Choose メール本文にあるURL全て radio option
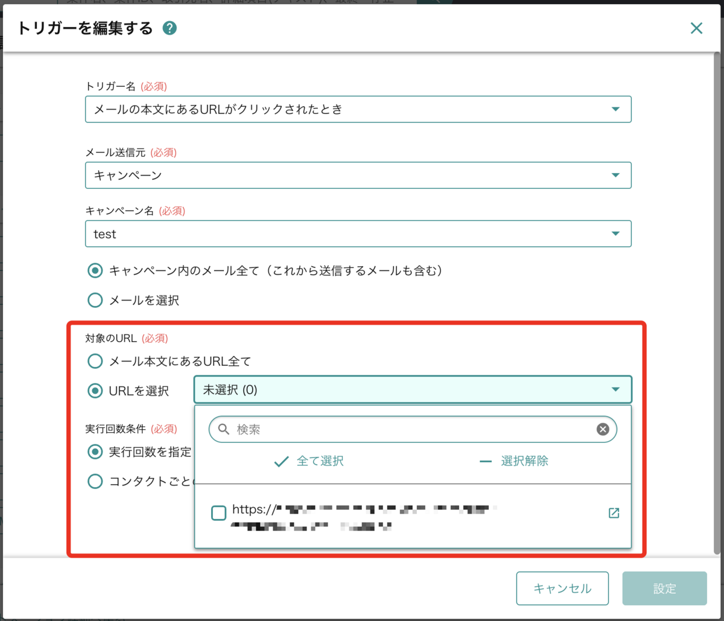The height and width of the screenshot is (621, 724). tap(95, 361)
